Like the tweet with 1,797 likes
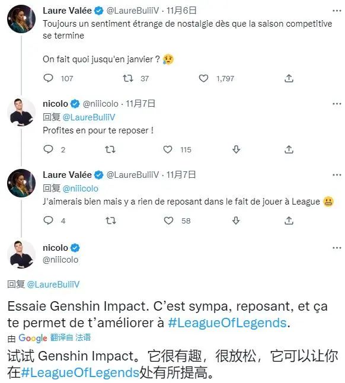The height and width of the screenshot is (383, 345). pyautogui.click(x=203, y=78)
